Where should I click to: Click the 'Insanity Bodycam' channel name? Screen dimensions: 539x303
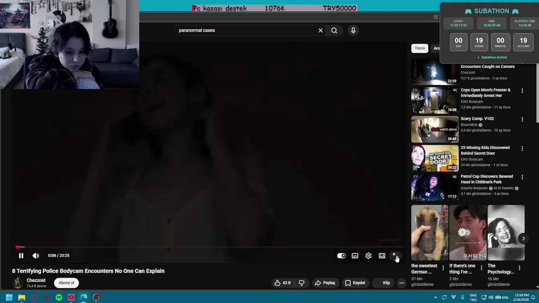[474, 188]
